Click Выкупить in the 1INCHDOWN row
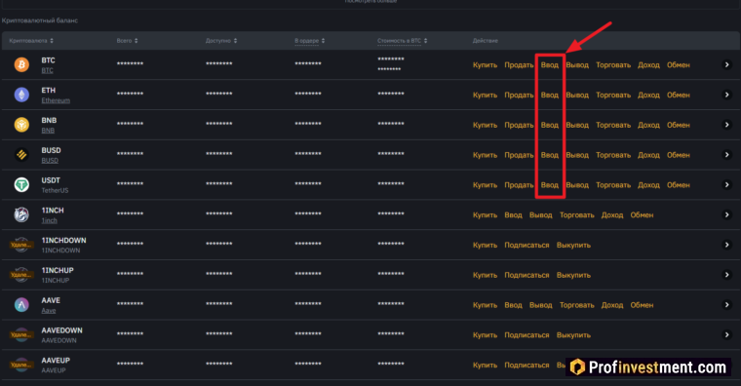The width and height of the screenshot is (741, 386). tap(573, 246)
